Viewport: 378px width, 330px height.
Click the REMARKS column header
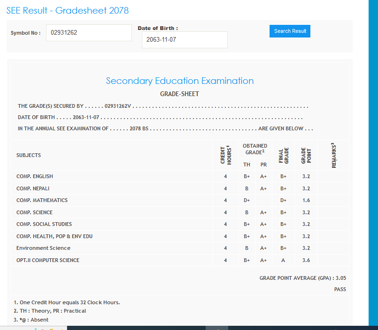[x=333, y=155]
